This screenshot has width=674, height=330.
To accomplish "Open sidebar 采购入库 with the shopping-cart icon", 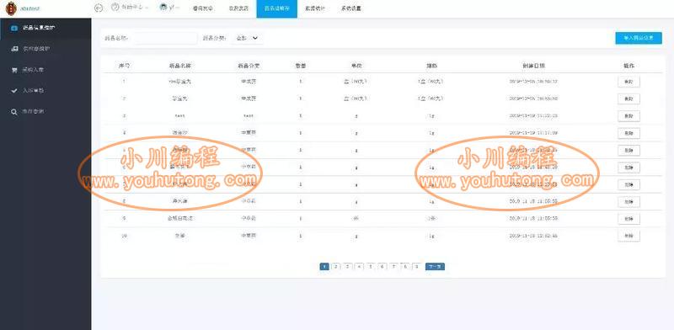I will click(45, 70).
